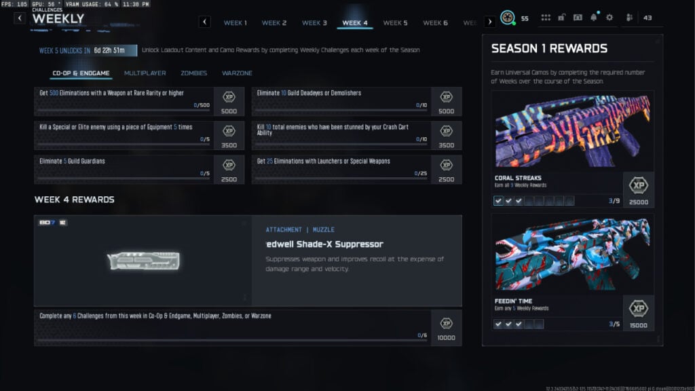
Task: Open the settings gear icon
Action: pyautogui.click(x=609, y=18)
